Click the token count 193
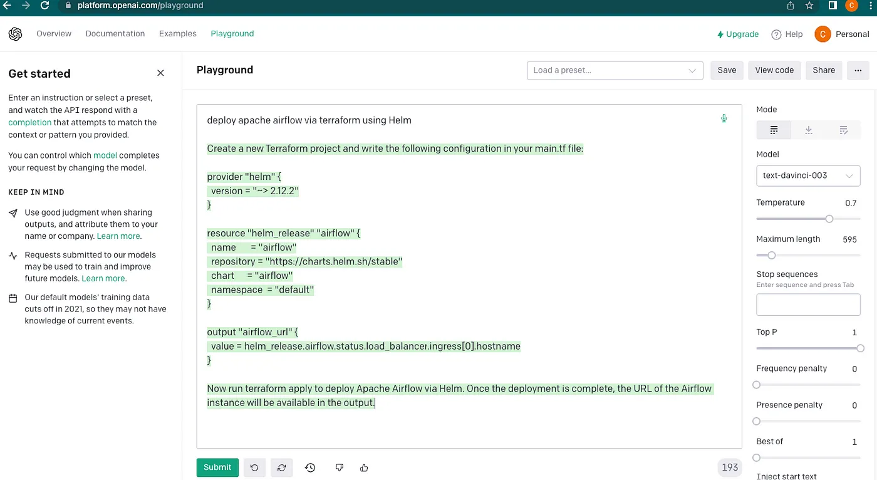The height and width of the screenshot is (480, 877). (730, 467)
